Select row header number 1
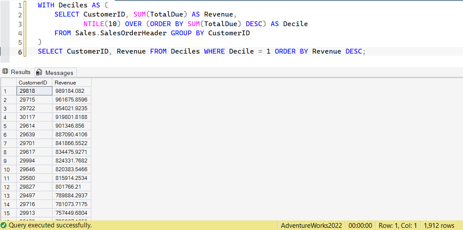 (9, 91)
